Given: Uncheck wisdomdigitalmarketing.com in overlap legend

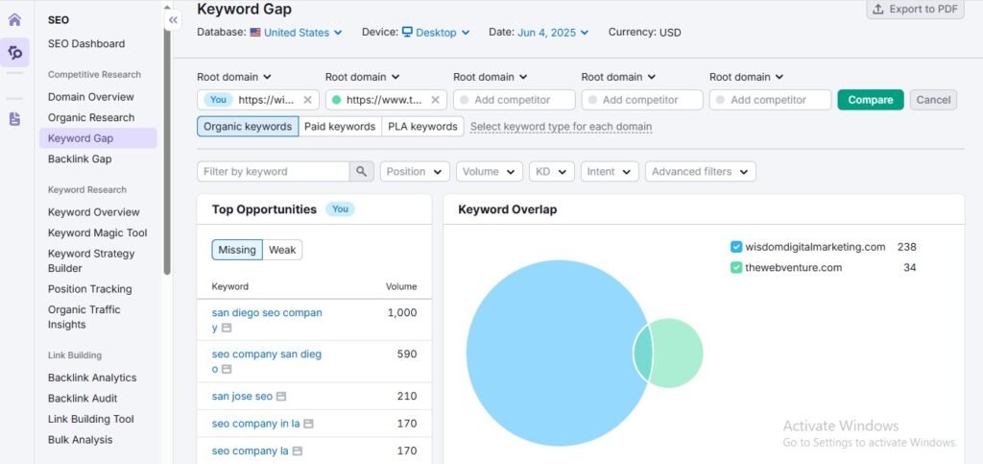Looking at the screenshot, I should [x=736, y=247].
